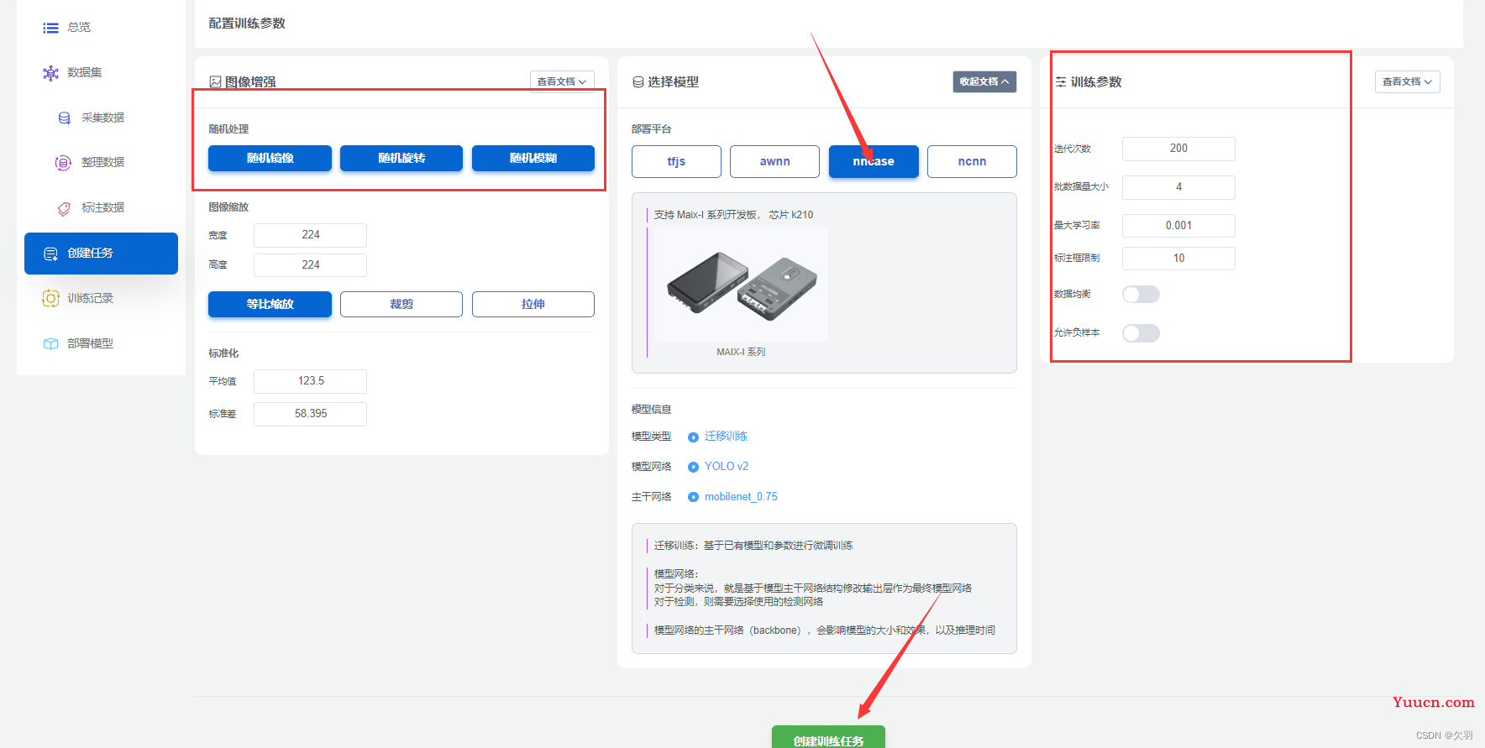Click the 总览 list icon in sidebar
The width and height of the screenshot is (1485, 748).
50,28
